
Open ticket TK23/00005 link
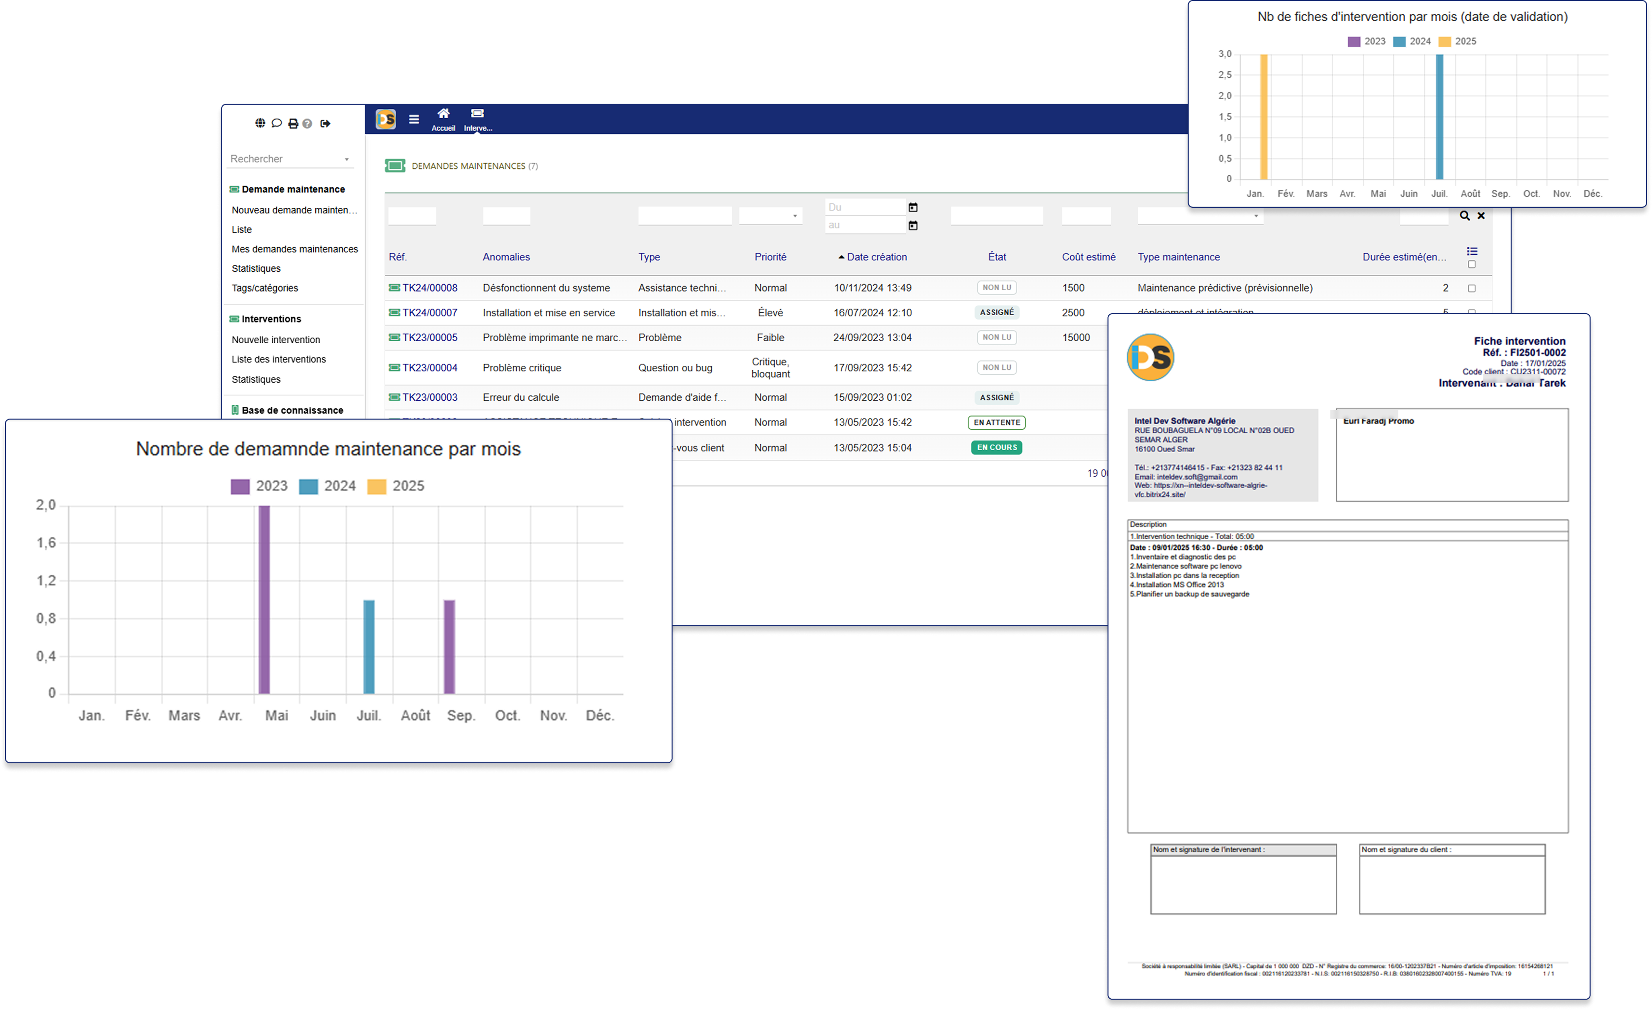[430, 337]
